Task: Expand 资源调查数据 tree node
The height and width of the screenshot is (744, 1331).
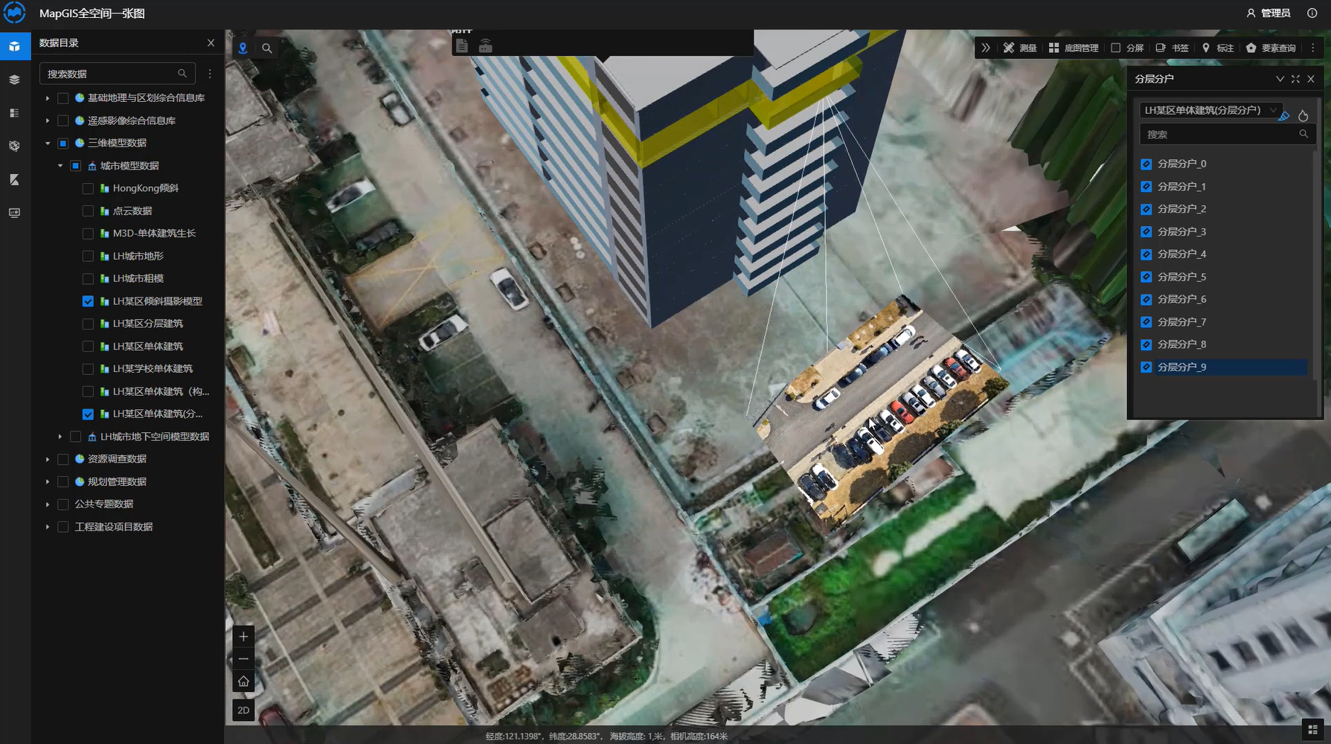Action: pyautogui.click(x=48, y=459)
